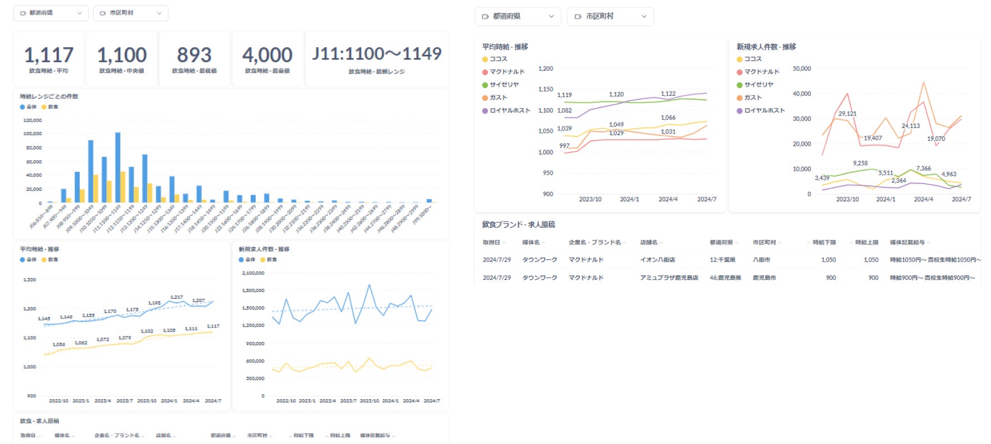Viewport: 991px width, 444px height.
Task: Toggle 飲食 series in left 平均時給 - 推移 legend
Action: 50,259
